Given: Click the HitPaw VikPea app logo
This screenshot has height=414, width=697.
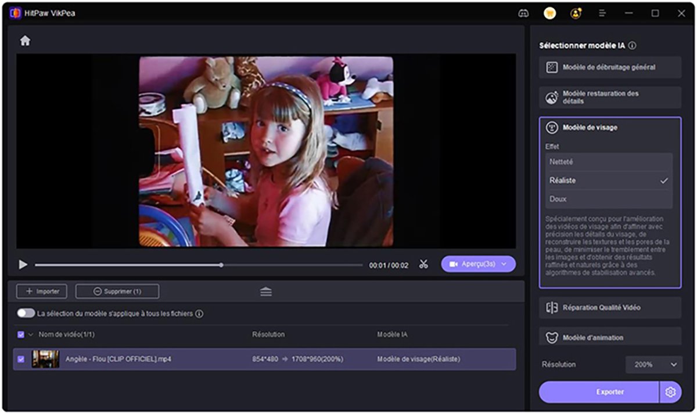Looking at the screenshot, I should tap(15, 13).
